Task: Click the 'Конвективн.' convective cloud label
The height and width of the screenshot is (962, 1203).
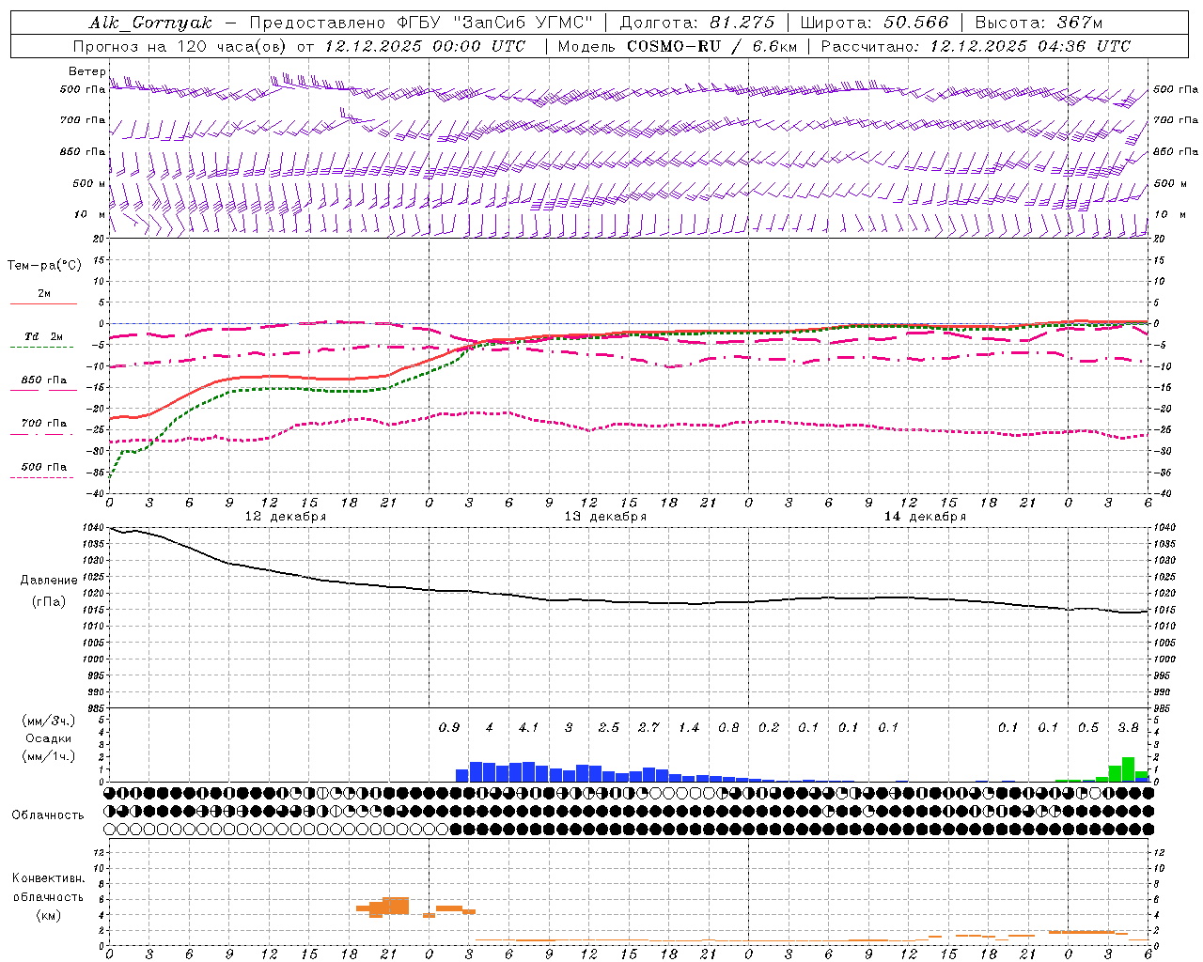Action: [48, 878]
